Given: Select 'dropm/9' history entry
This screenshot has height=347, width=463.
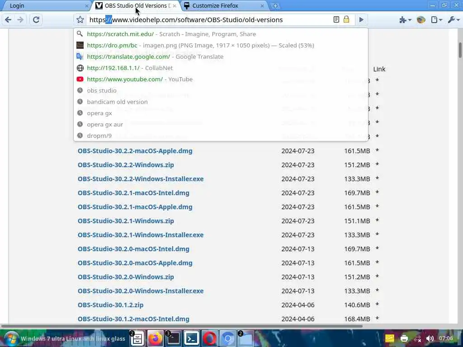Looking at the screenshot, I should tap(221, 136).
